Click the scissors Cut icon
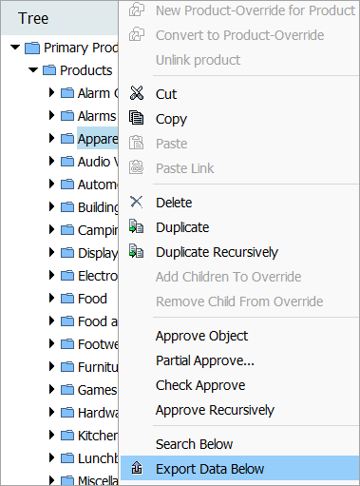Screen dimensions: 360x486 pyautogui.click(x=137, y=93)
